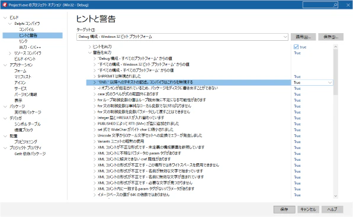This screenshot has width=353, height=217.
Task: Select the "Debug 構成 - すべてのプラットフォーム" からの値 row
Action: pyautogui.click(x=135, y=59)
